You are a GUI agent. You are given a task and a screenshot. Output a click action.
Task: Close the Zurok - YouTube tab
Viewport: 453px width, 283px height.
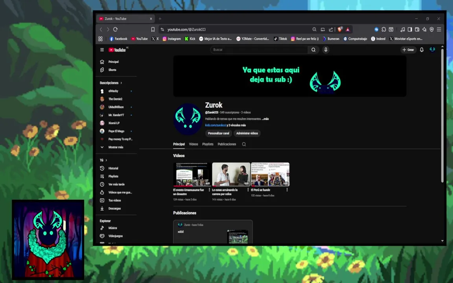151,19
